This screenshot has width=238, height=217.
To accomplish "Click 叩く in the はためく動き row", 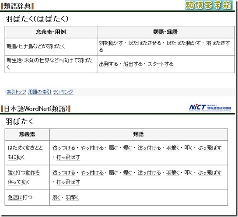I will click(189, 148).
